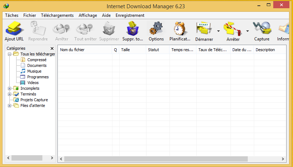The width and height of the screenshot is (293, 167).
Task: Click categories panel scroll right arrow
Action: tap(52, 158)
